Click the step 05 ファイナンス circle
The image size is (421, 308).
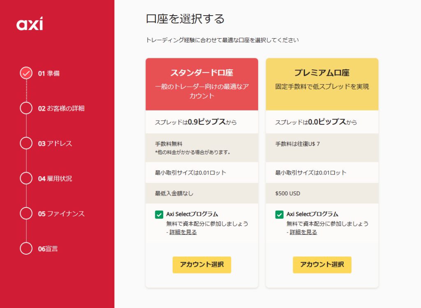click(x=26, y=214)
